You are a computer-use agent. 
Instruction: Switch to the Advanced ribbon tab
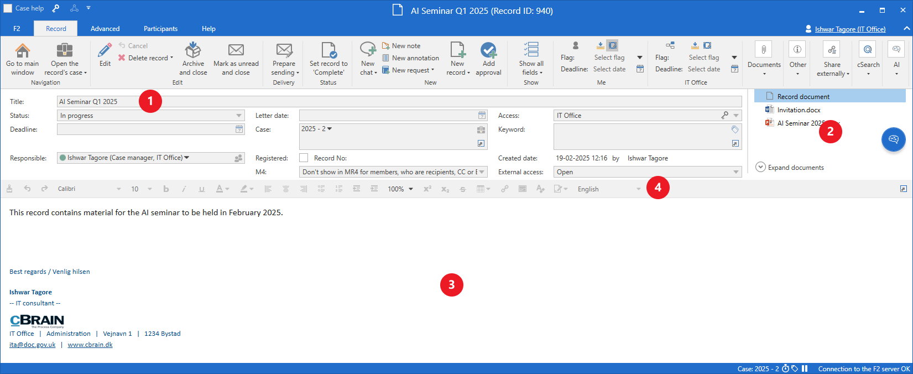[x=105, y=29]
